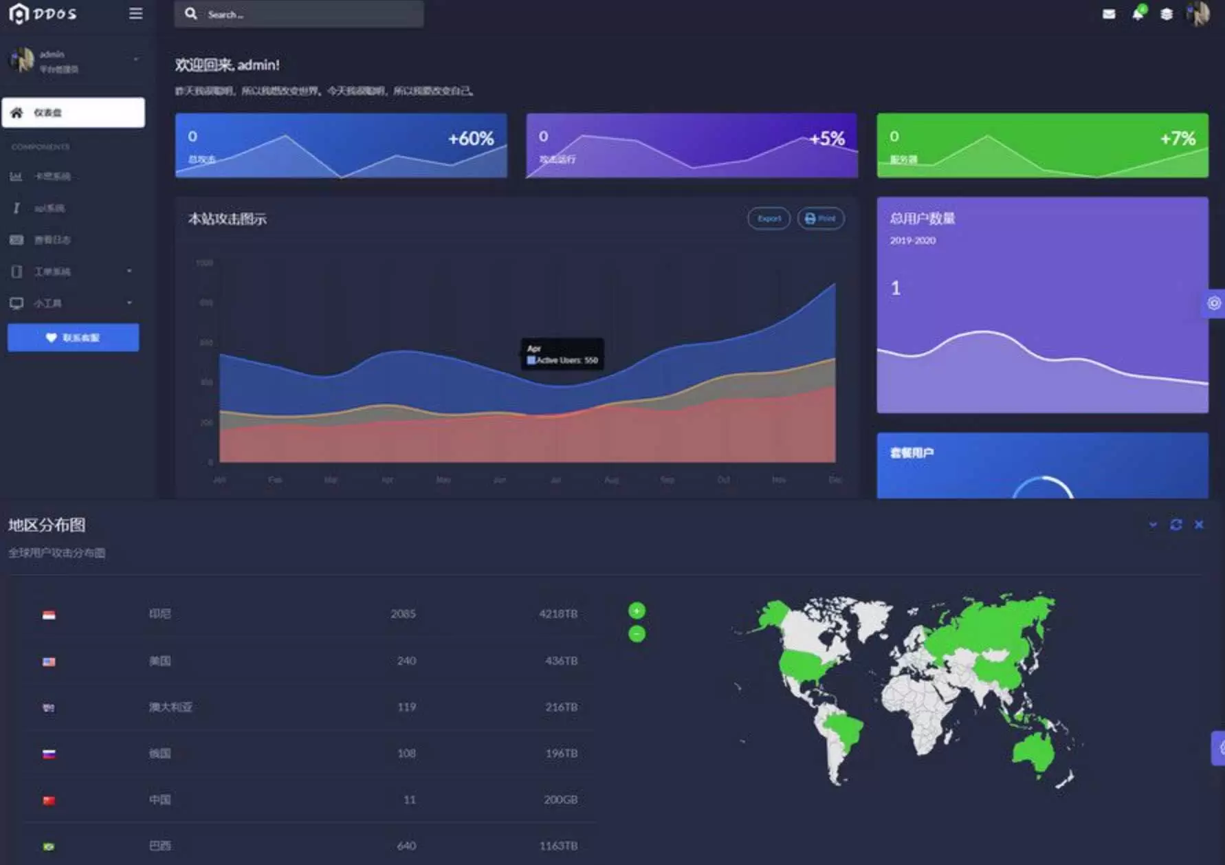Focus the Search input field
Viewport: 1225px width, 865px height.
click(x=299, y=14)
